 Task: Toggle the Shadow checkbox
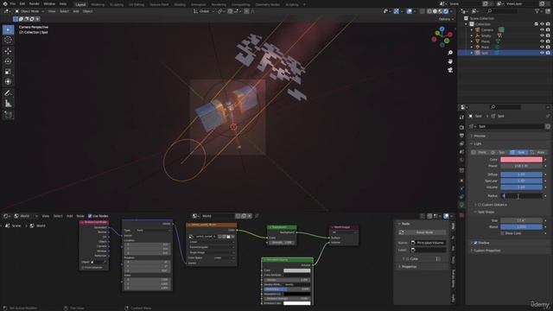476,243
